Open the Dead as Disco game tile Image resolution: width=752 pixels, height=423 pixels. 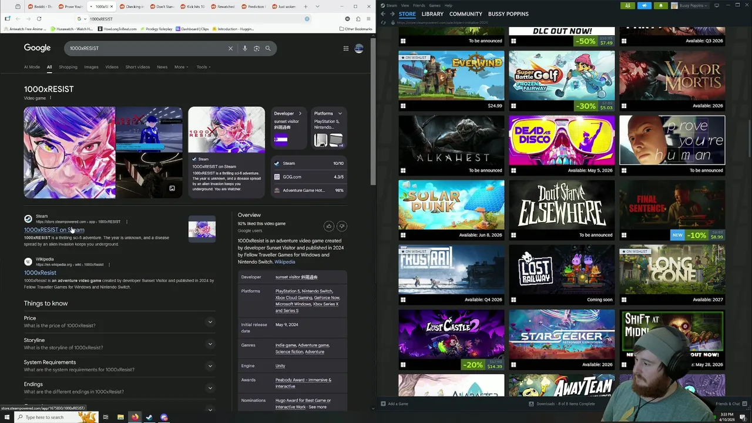coord(562,145)
